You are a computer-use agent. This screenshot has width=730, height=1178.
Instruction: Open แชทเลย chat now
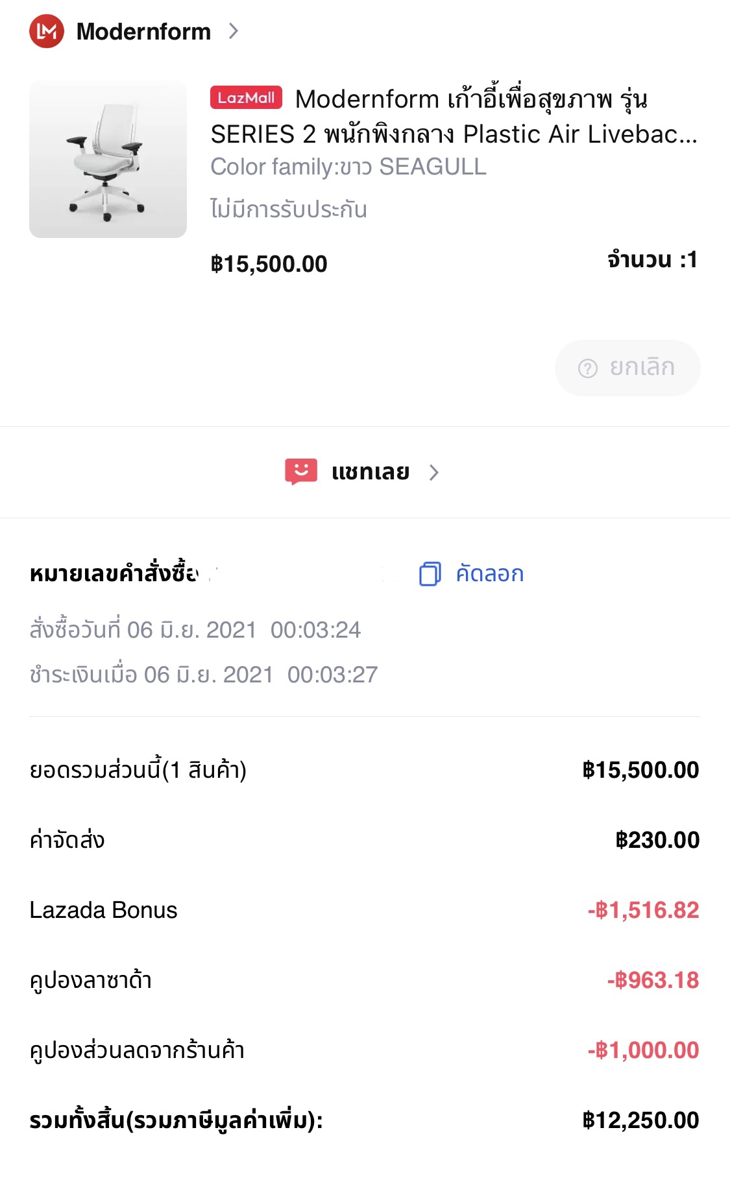371,472
